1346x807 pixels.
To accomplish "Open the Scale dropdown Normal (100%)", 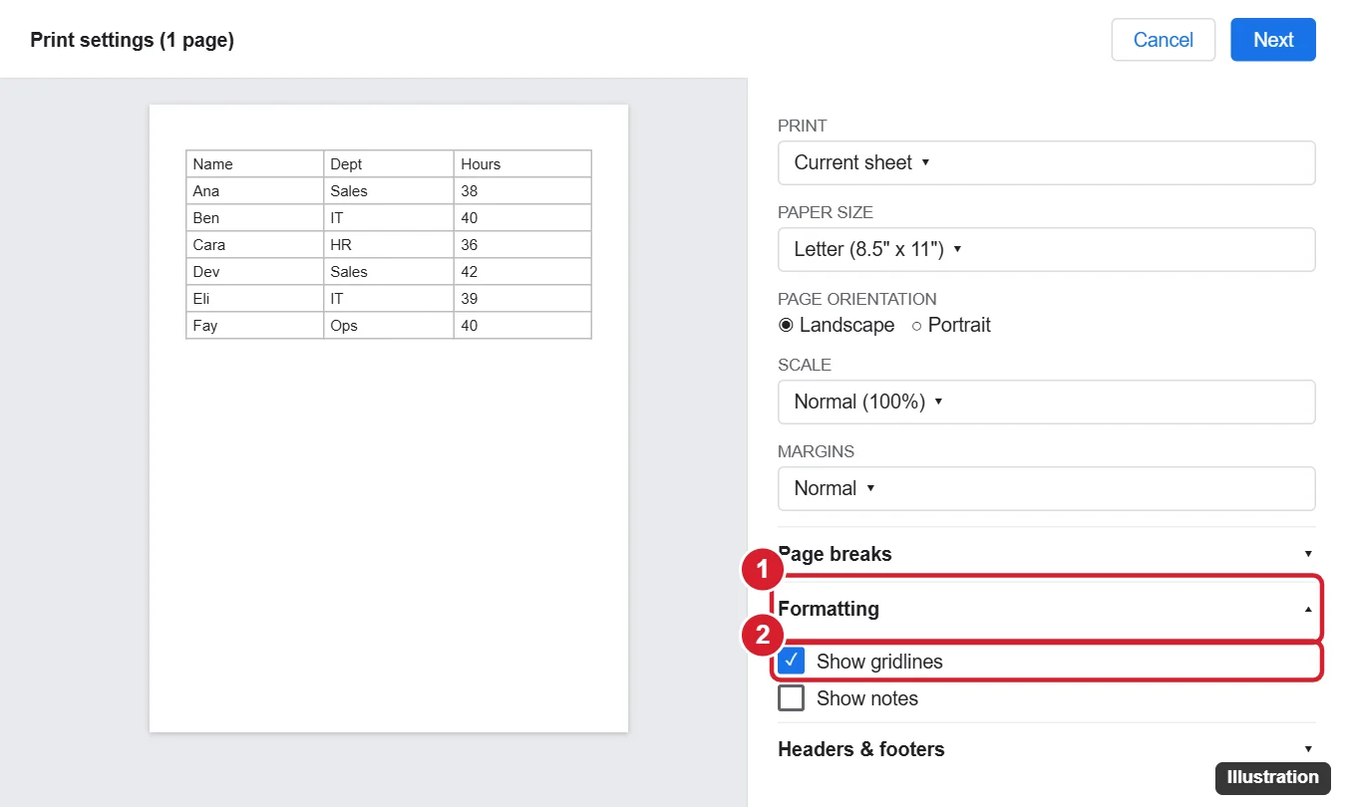I will pos(1046,402).
